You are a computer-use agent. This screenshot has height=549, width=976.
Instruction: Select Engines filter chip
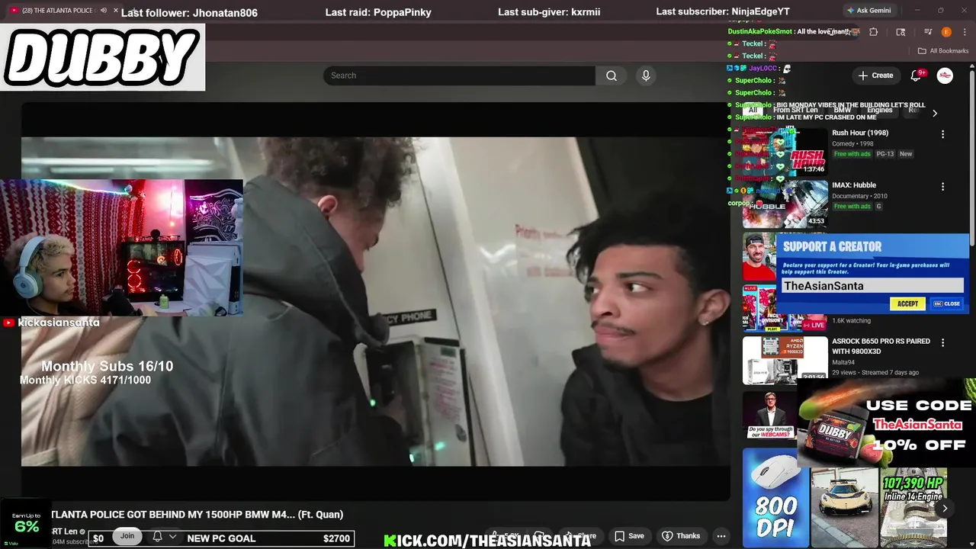click(x=879, y=111)
